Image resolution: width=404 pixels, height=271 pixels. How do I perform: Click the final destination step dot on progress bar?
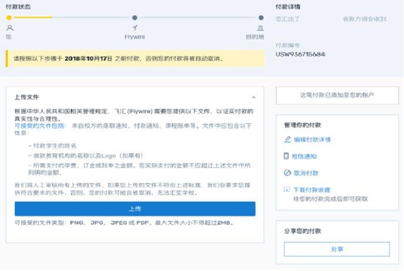click(x=261, y=18)
